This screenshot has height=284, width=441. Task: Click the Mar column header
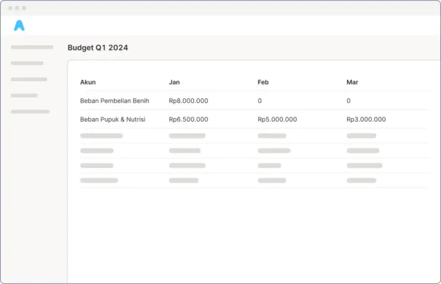[352, 82]
